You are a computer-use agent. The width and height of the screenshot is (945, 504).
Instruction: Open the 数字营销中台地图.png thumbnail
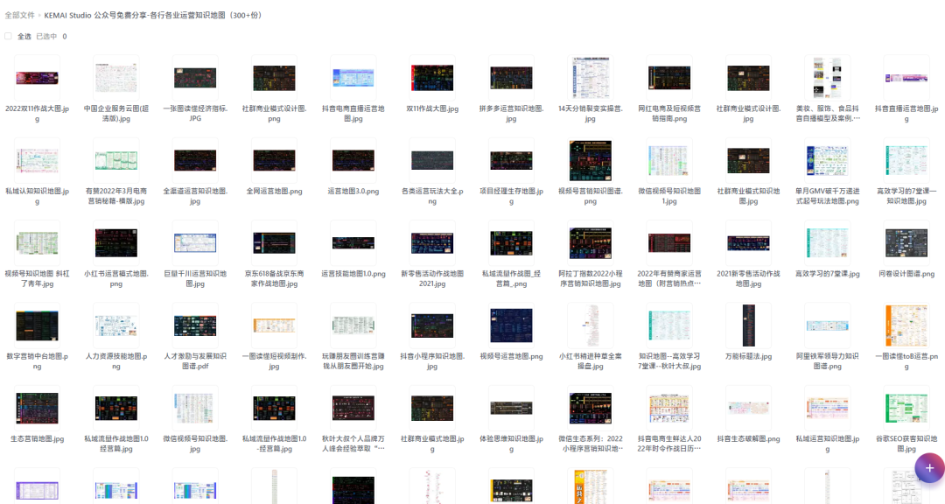(38, 325)
